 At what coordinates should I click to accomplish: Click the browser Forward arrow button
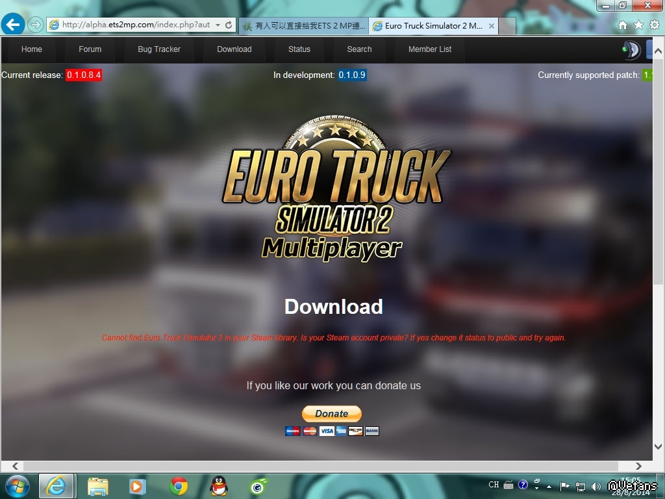click(x=36, y=25)
